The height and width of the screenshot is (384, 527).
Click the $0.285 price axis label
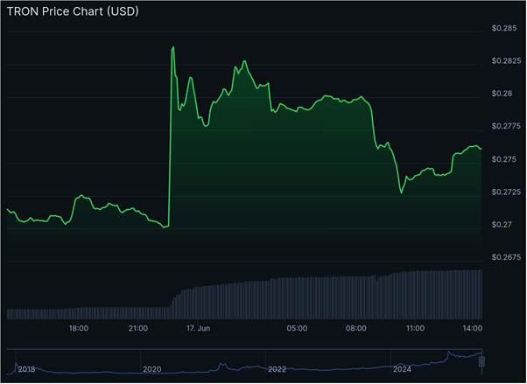tap(504, 28)
